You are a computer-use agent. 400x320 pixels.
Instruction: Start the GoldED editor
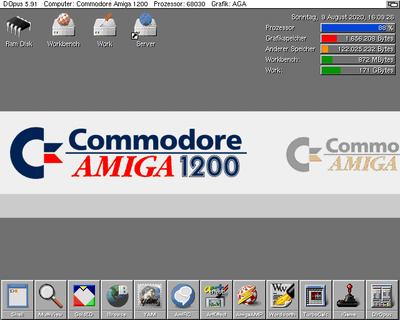[x=84, y=299]
